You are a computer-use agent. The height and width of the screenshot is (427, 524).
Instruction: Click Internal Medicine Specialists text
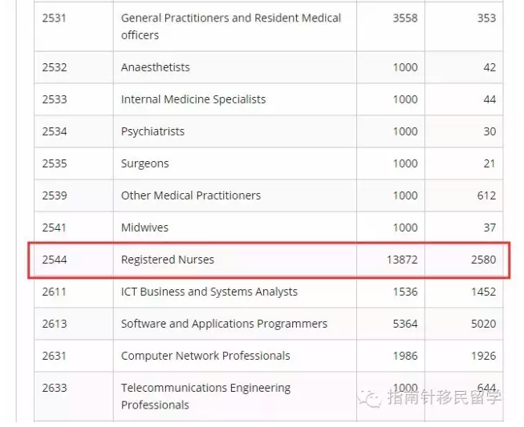pos(193,99)
